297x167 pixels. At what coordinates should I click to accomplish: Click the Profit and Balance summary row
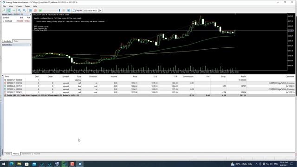[x=149, y=95]
